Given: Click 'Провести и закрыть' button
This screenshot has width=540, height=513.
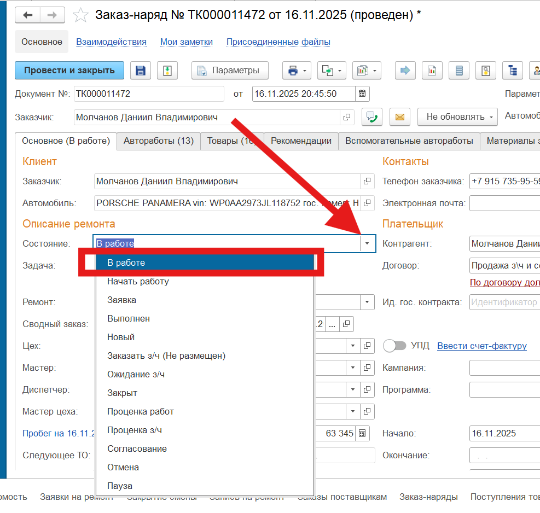Looking at the screenshot, I should click(x=69, y=70).
